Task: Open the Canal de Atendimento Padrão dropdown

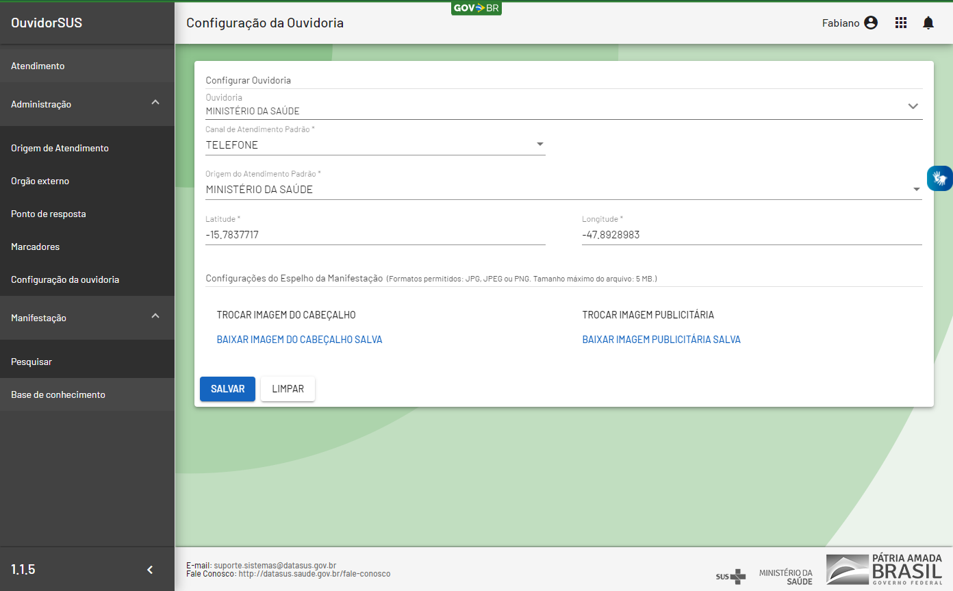Action: (375, 144)
